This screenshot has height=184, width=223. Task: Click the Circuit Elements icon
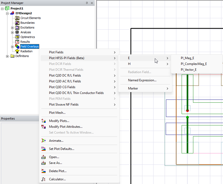click(17, 18)
